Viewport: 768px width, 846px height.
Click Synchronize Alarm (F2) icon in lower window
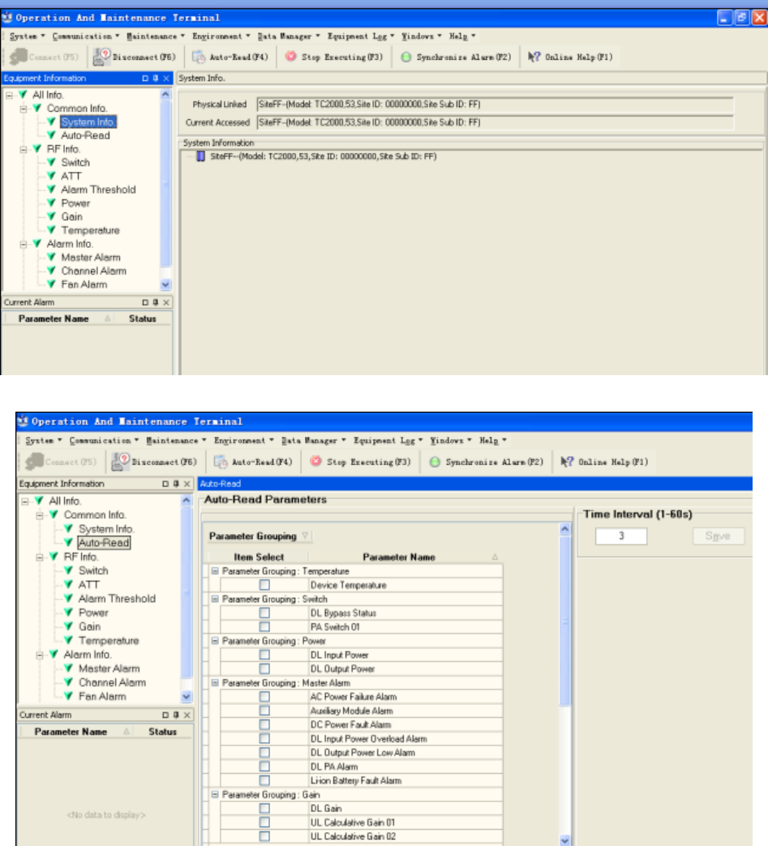coord(435,461)
